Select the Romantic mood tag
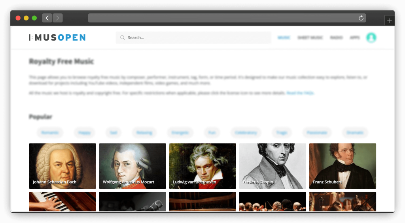Image resolution: width=405 pixels, height=223 pixels. pos(50,132)
